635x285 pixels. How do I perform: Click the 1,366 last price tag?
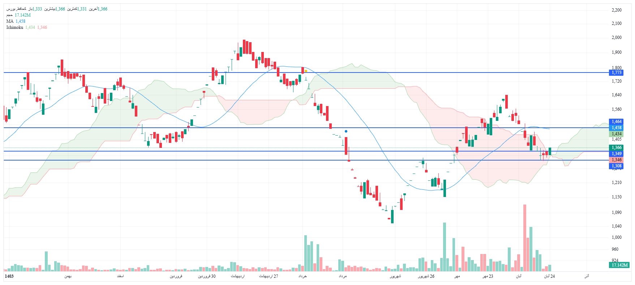click(616, 148)
